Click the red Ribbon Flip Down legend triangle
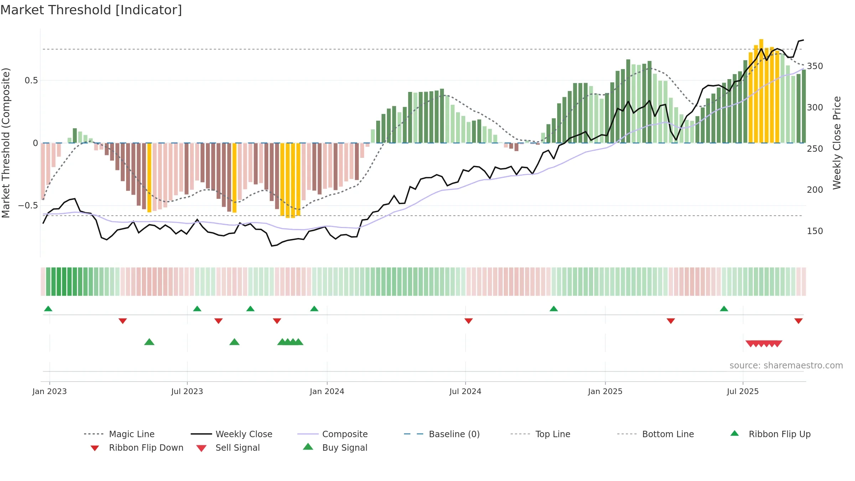855x481 pixels. pos(95,448)
